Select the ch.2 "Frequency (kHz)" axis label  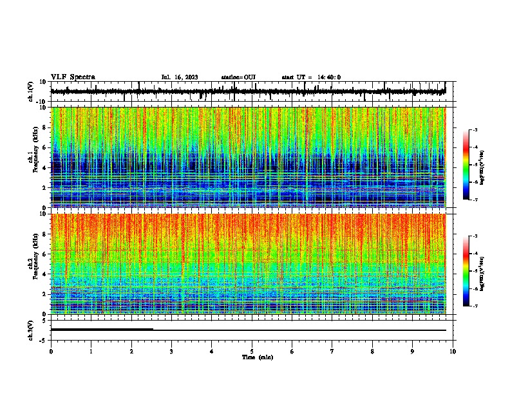pos(35,256)
